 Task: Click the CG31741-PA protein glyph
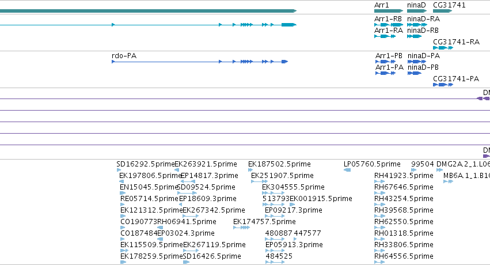pos(443,85)
